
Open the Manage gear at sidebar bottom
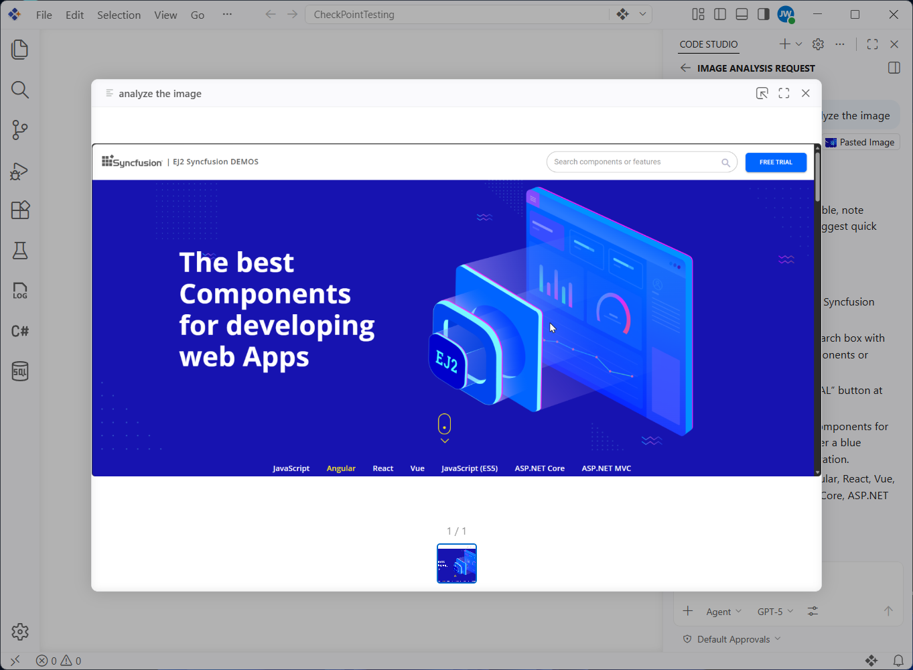(20, 631)
